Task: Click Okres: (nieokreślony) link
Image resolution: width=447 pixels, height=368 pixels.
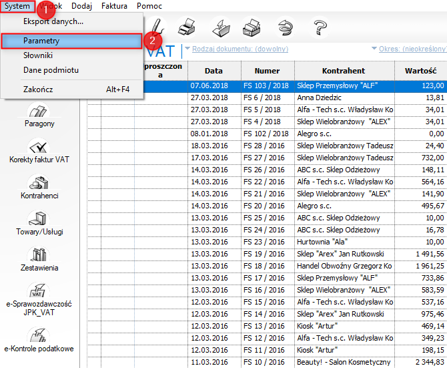Action: coord(412,49)
